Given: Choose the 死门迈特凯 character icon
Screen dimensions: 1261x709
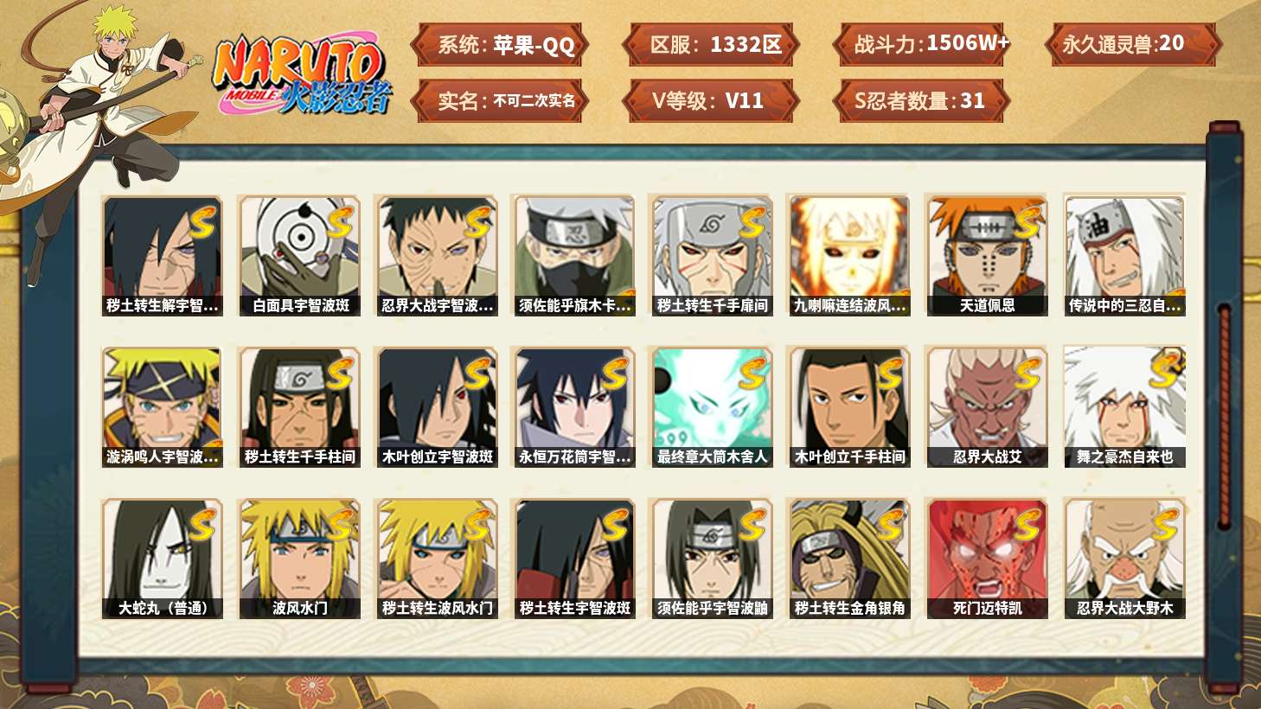Looking at the screenshot, I should 986,559.
